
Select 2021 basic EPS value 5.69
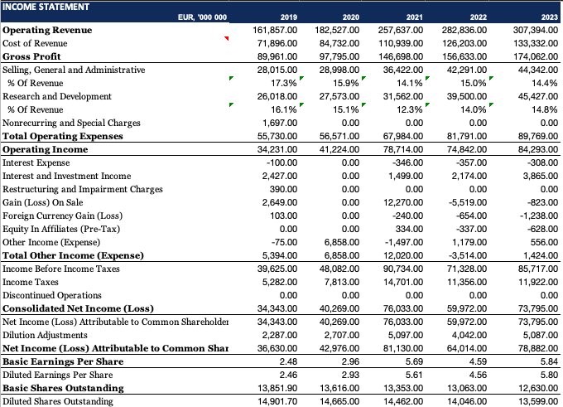pos(414,362)
